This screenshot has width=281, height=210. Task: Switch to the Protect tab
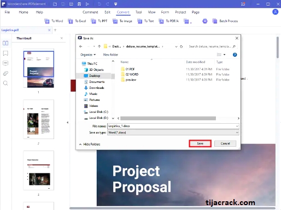pos(180,12)
